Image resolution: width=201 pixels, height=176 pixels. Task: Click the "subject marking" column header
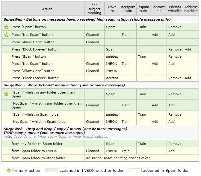pos(94,9)
